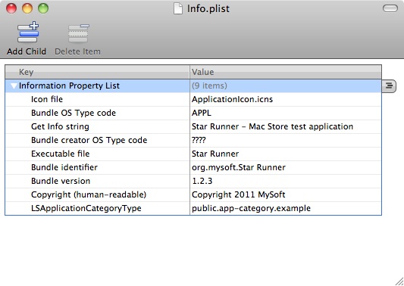This screenshot has width=404, height=286.
Task: Select the Bundle creator OS Type code key
Action: pos(89,140)
